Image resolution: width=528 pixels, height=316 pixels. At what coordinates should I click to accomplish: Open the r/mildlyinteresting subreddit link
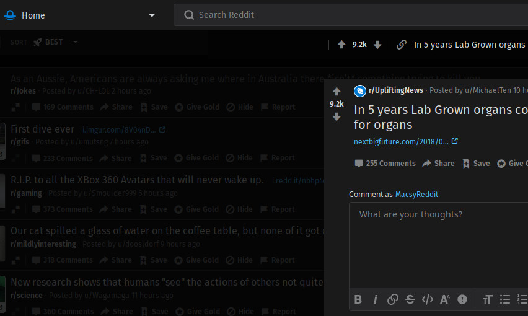point(43,244)
